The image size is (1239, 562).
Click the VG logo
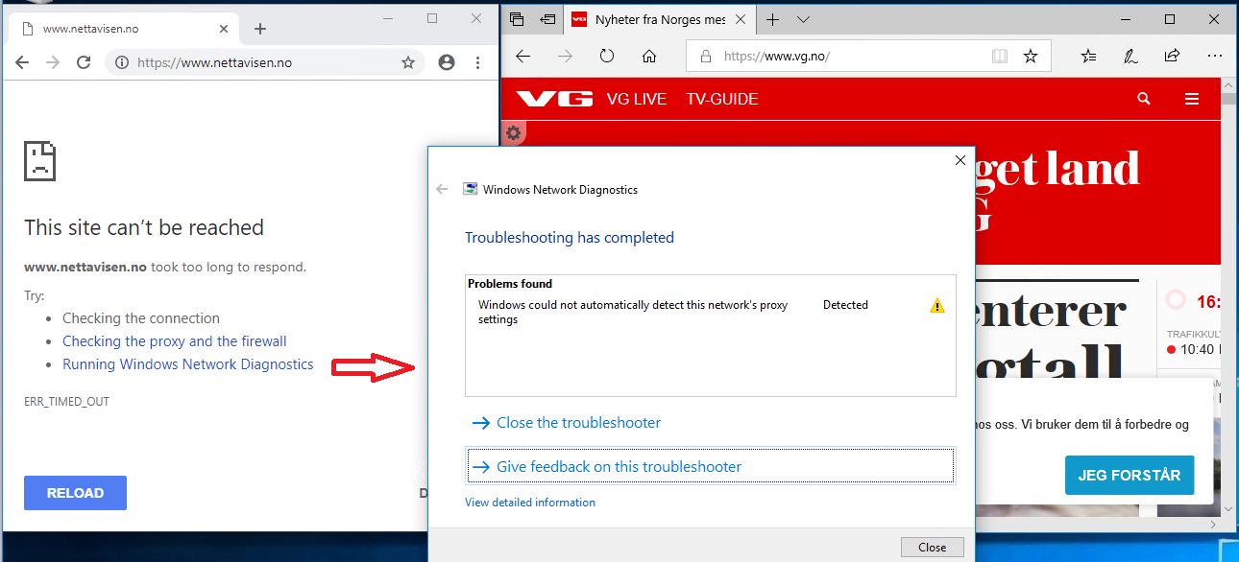click(554, 99)
